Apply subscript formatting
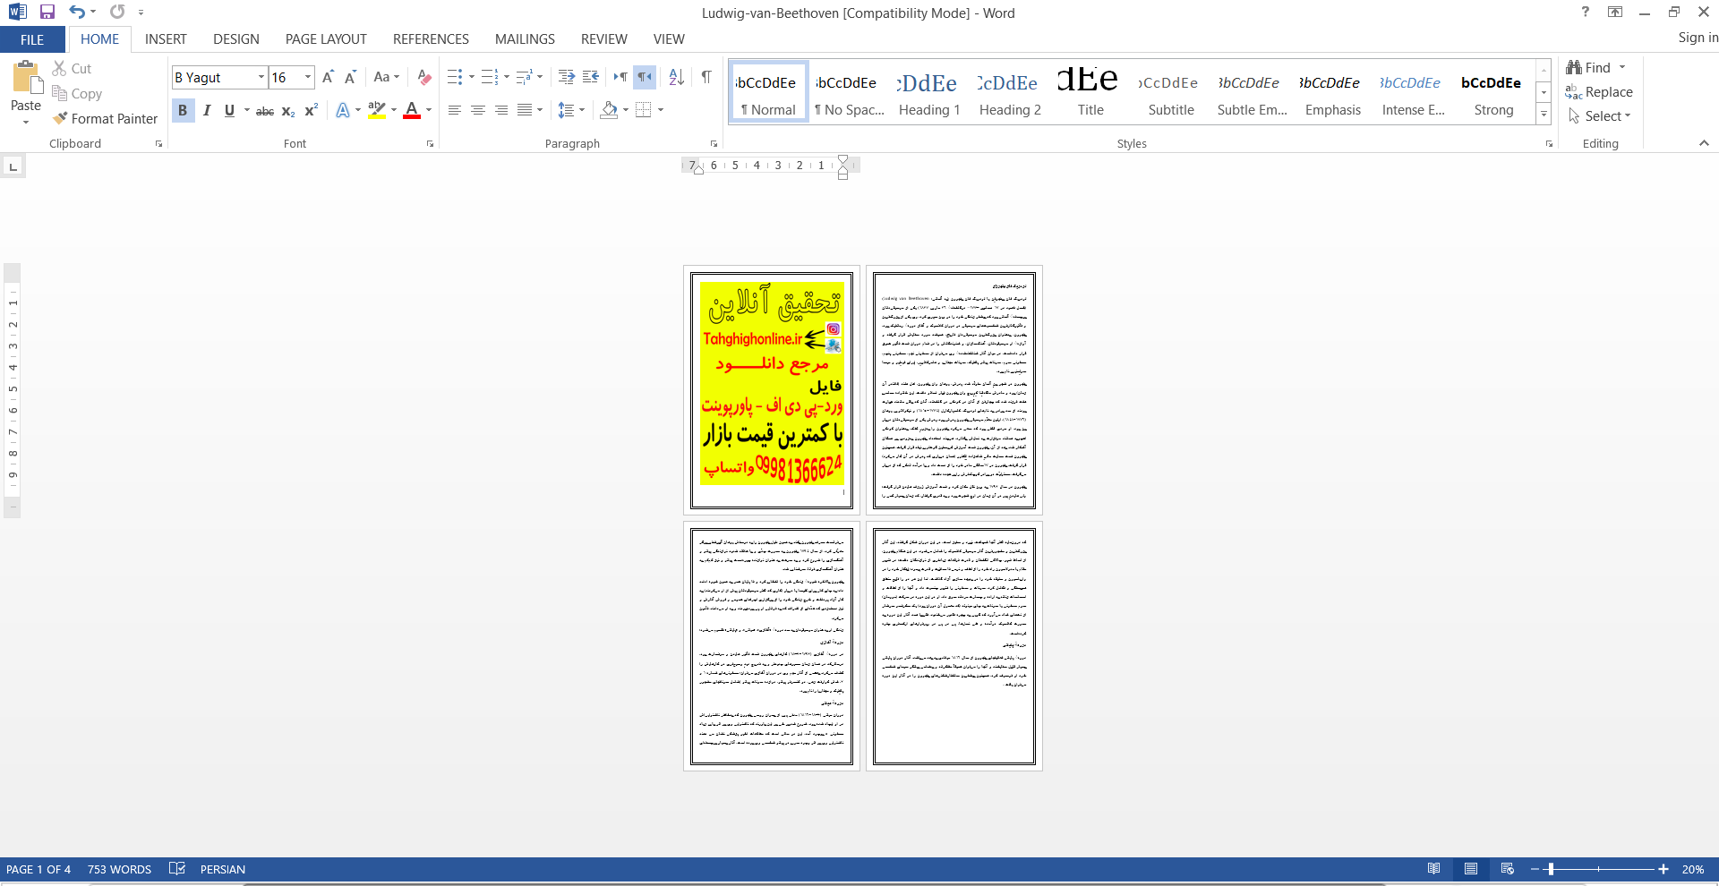The height and width of the screenshot is (886, 1719). pos(288,111)
